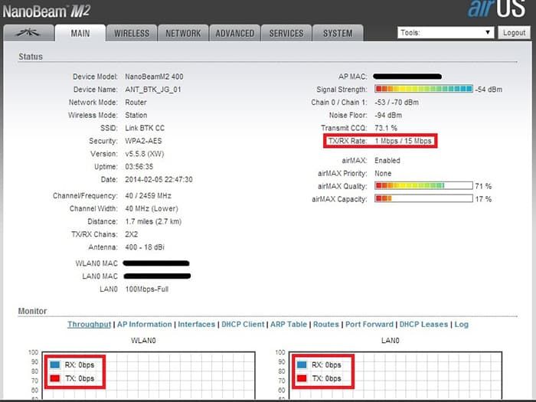The height and width of the screenshot is (402, 536).
Task: Select the uptime value 03:56:35
Action: pyautogui.click(x=139, y=167)
